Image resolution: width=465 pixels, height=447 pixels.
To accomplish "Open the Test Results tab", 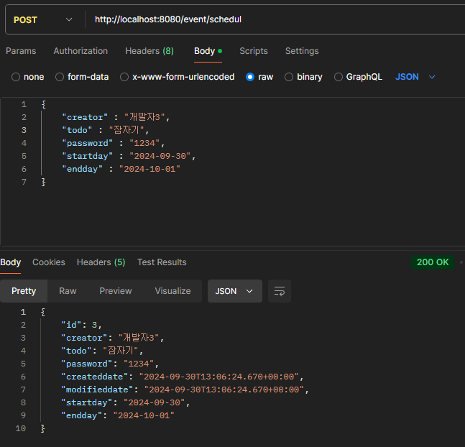I will click(162, 262).
